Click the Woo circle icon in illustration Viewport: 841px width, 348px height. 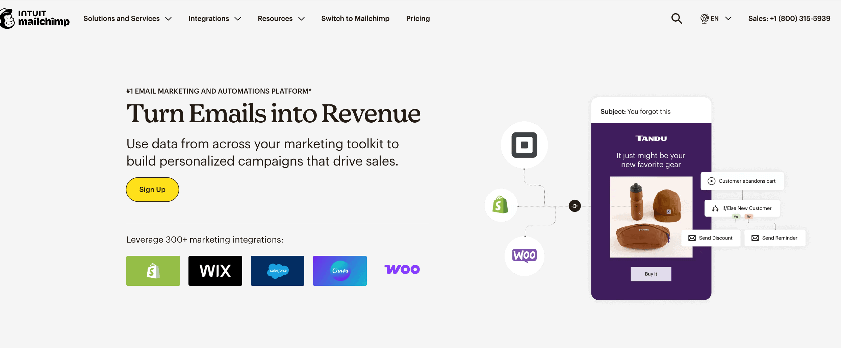pyautogui.click(x=524, y=256)
